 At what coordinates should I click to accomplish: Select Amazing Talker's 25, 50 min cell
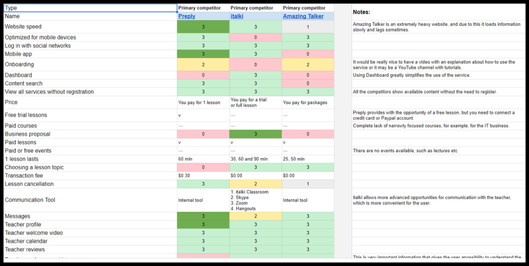[x=307, y=159]
